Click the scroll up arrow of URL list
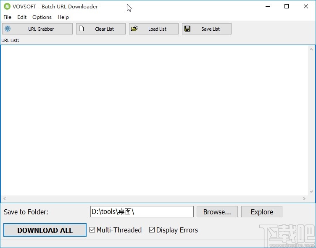Image resolution: width=316 pixels, height=248 pixels. [x=311, y=49]
